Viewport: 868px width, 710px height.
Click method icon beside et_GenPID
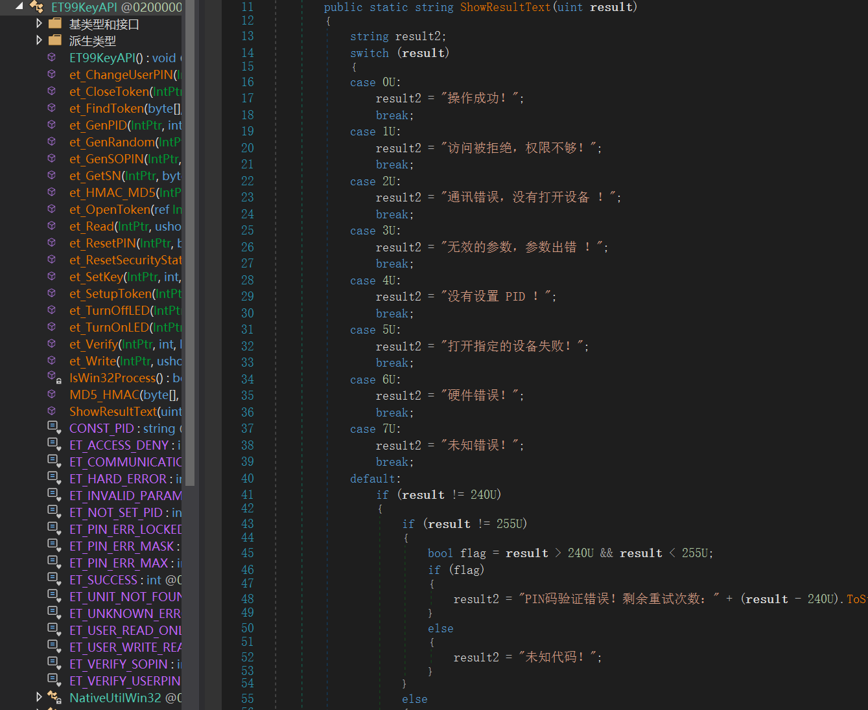point(52,124)
